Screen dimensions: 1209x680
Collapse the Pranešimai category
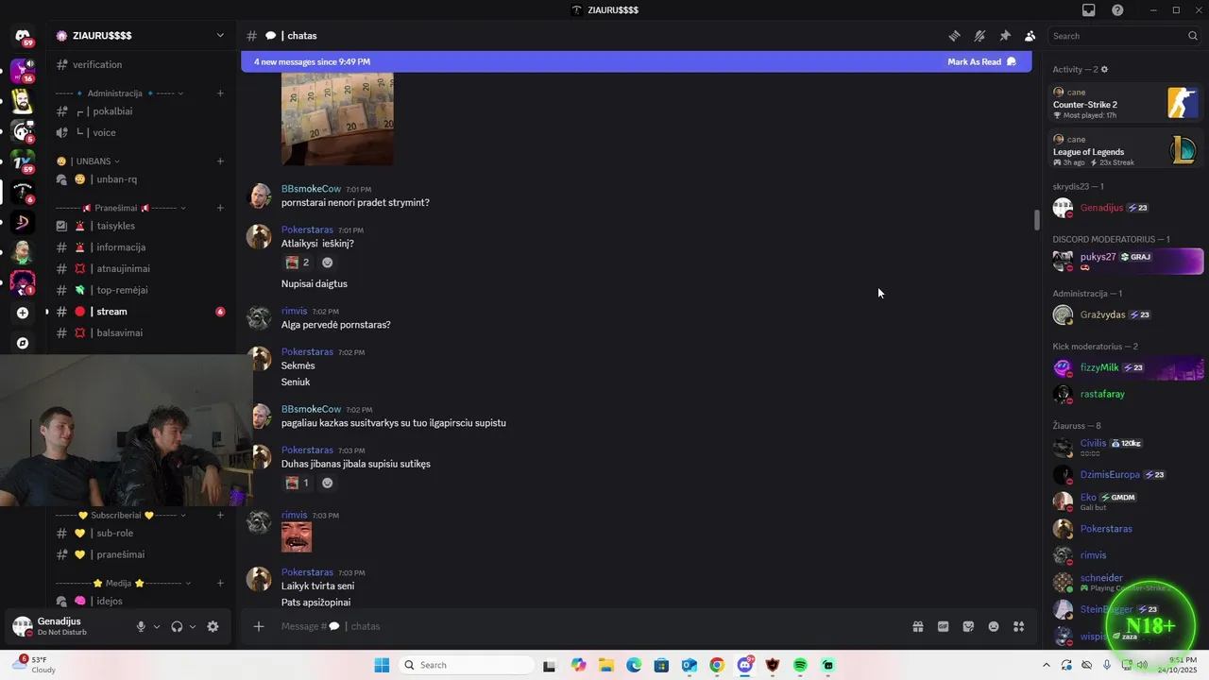coord(121,208)
